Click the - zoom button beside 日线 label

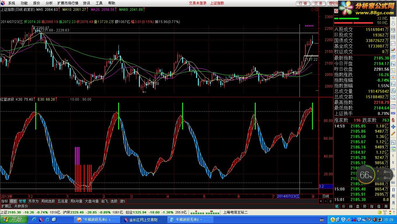[325, 201]
